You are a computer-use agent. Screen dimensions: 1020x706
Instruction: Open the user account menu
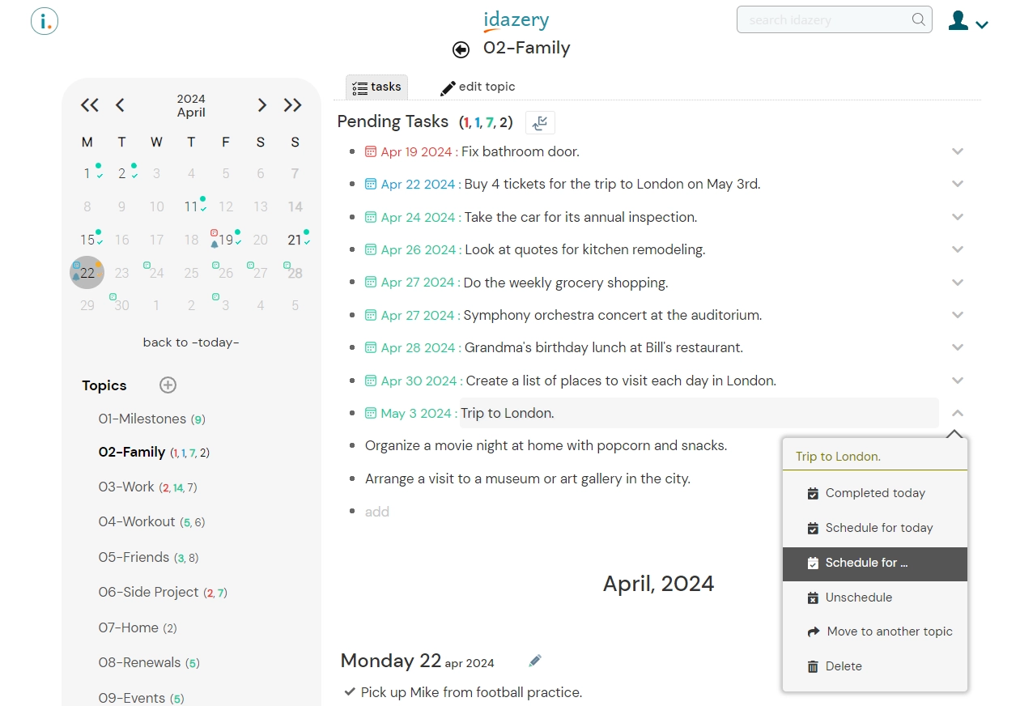[x=968, y=21]
